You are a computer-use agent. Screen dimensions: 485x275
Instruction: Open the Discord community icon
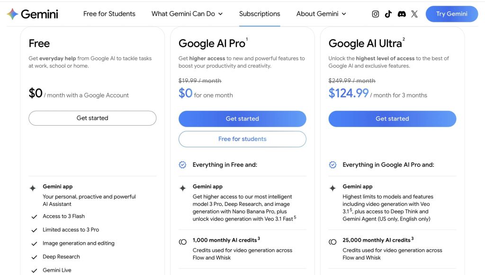point(402,14)
